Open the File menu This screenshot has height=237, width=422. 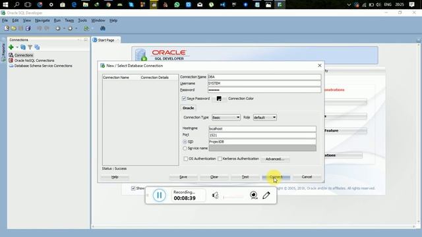point(5,20)
